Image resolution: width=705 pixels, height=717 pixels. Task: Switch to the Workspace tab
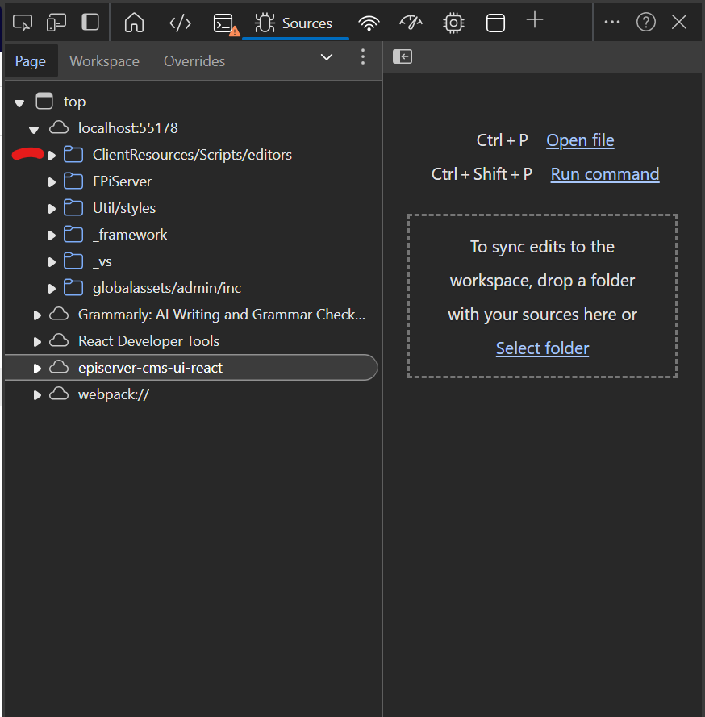point(104,61)
